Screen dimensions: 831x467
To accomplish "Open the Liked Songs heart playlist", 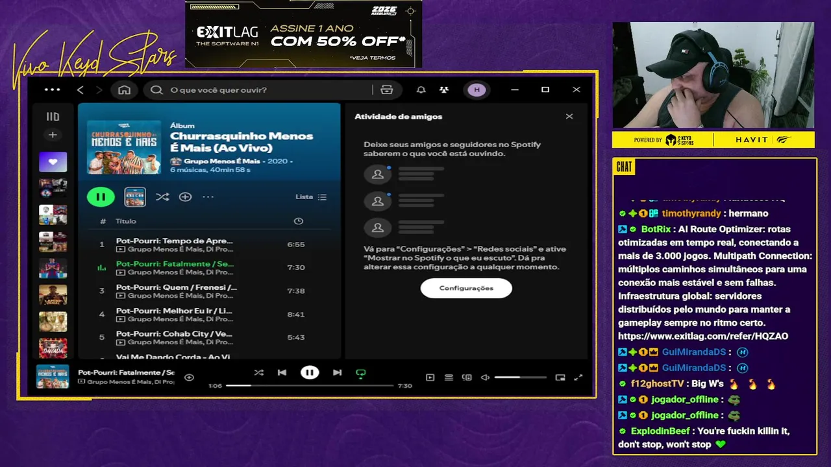I will coord(53,162).
